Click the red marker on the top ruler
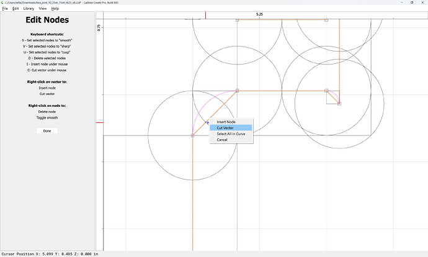The image size is (428, 257). point(205,16)
